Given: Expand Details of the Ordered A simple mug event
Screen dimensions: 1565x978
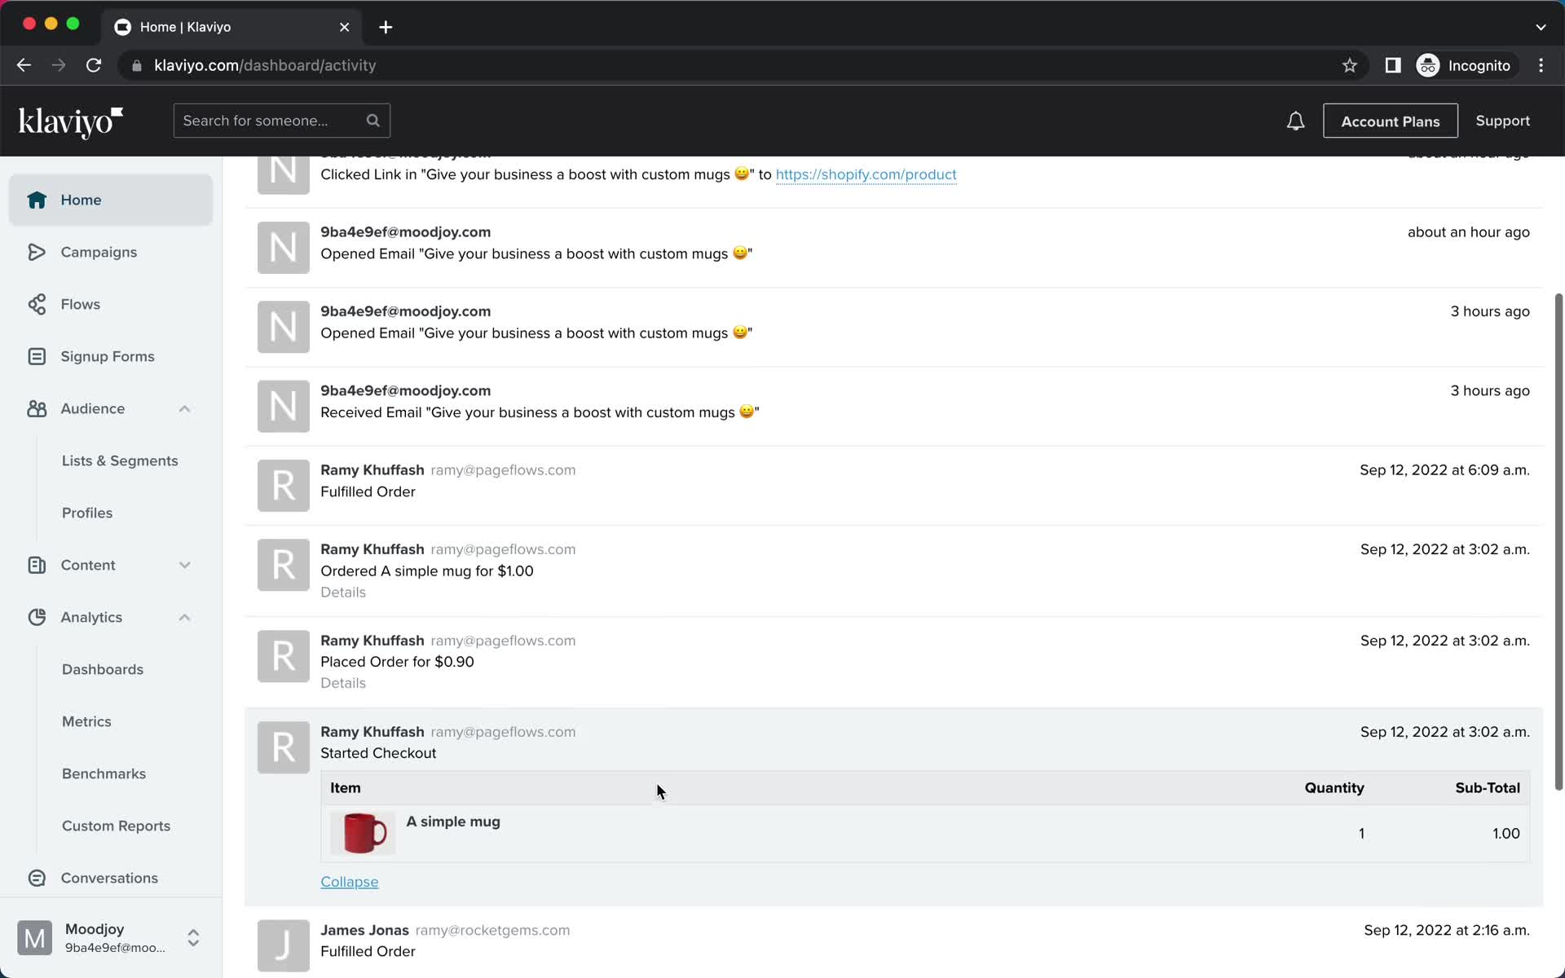Looking at the screenshot, I should [x=343, y=593].
